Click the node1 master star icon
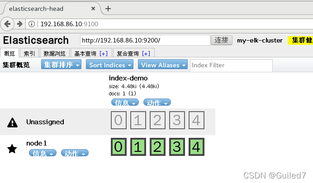 tap(12, 149)
